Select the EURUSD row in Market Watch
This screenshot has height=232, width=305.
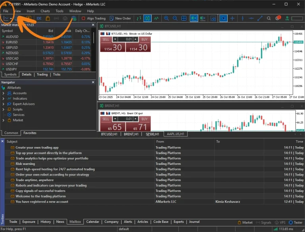click(x=46, y=42)
